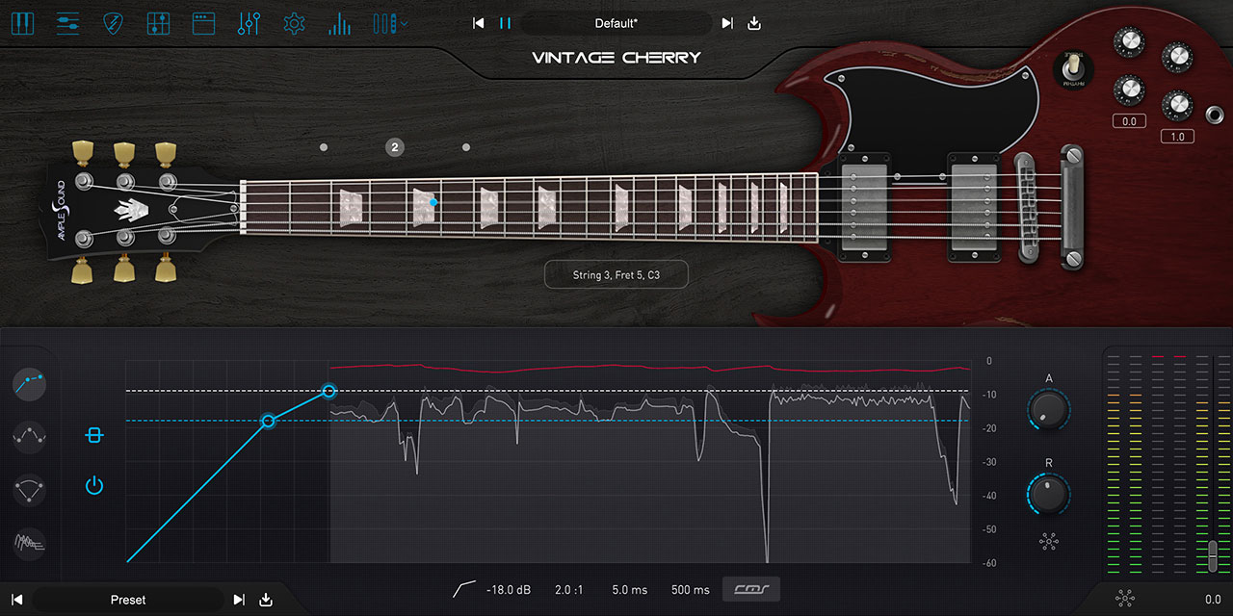Screen dimensions: 1233x616
Task: Expand the bars dropdown in top toolbar
Action: (390, 23)
